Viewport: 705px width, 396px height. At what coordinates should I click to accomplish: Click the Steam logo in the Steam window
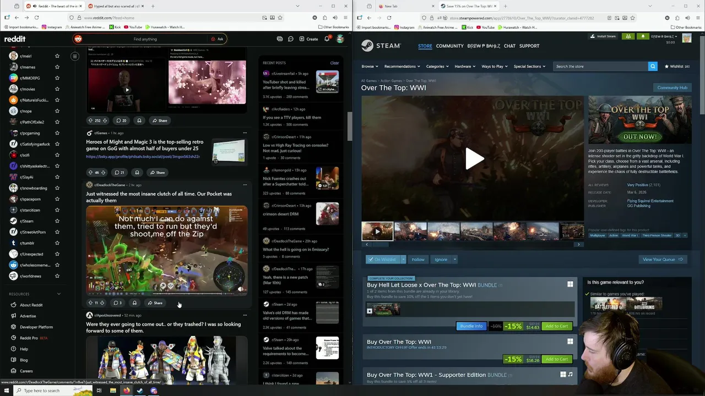(x=381, y=46)
